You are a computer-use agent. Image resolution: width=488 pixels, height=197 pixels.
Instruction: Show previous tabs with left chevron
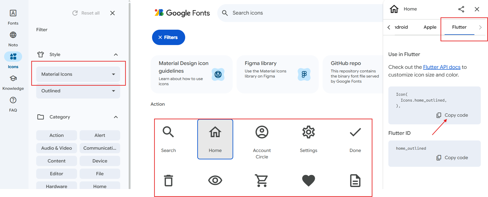(389, 27)
